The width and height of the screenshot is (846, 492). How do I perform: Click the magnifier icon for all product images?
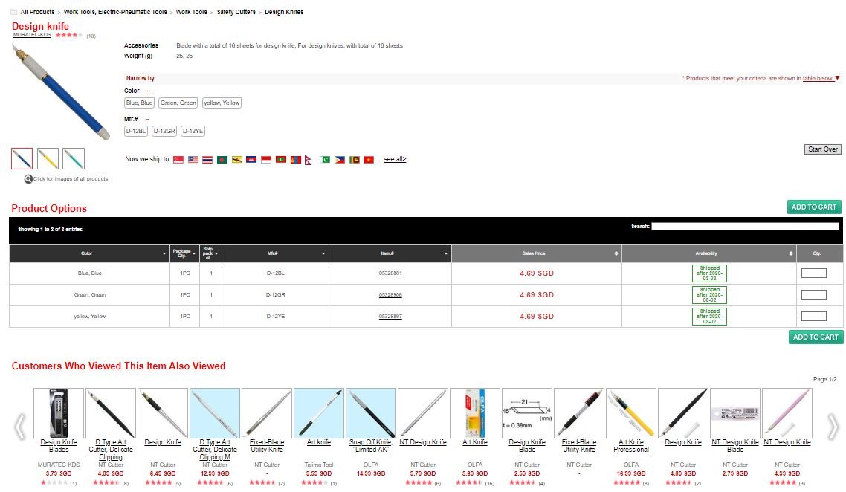[x=28, y=179]
